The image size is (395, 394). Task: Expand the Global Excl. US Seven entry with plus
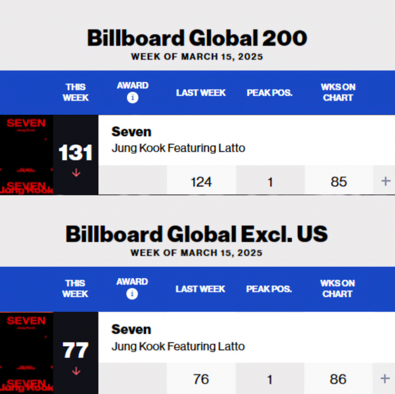tap(385, 379)
